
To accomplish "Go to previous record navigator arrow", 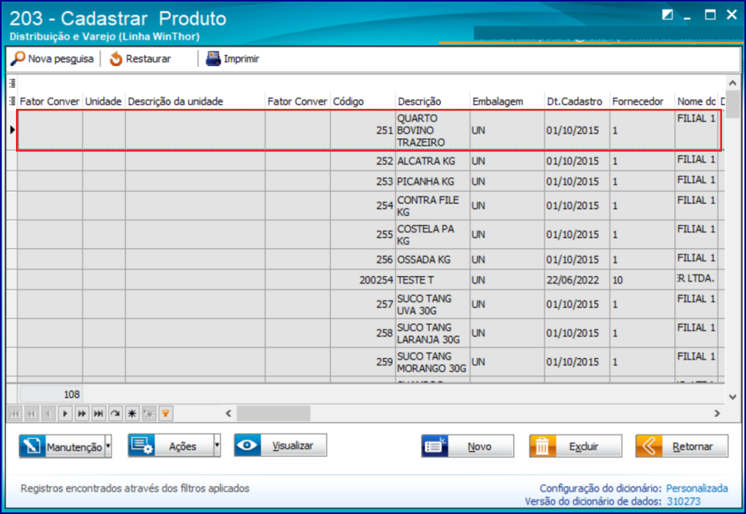I will click(48, 414).
